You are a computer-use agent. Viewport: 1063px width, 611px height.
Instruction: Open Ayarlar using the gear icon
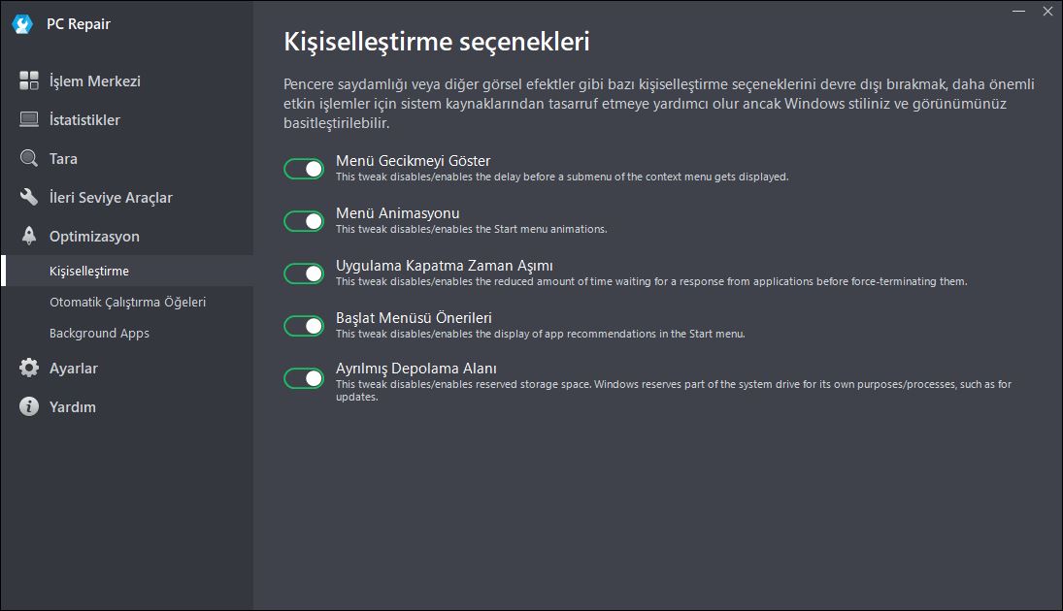[28, 368]
